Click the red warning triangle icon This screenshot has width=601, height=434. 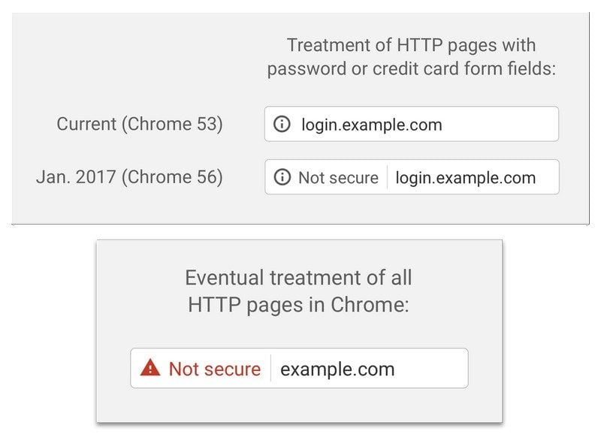click(x=150, y=368)
